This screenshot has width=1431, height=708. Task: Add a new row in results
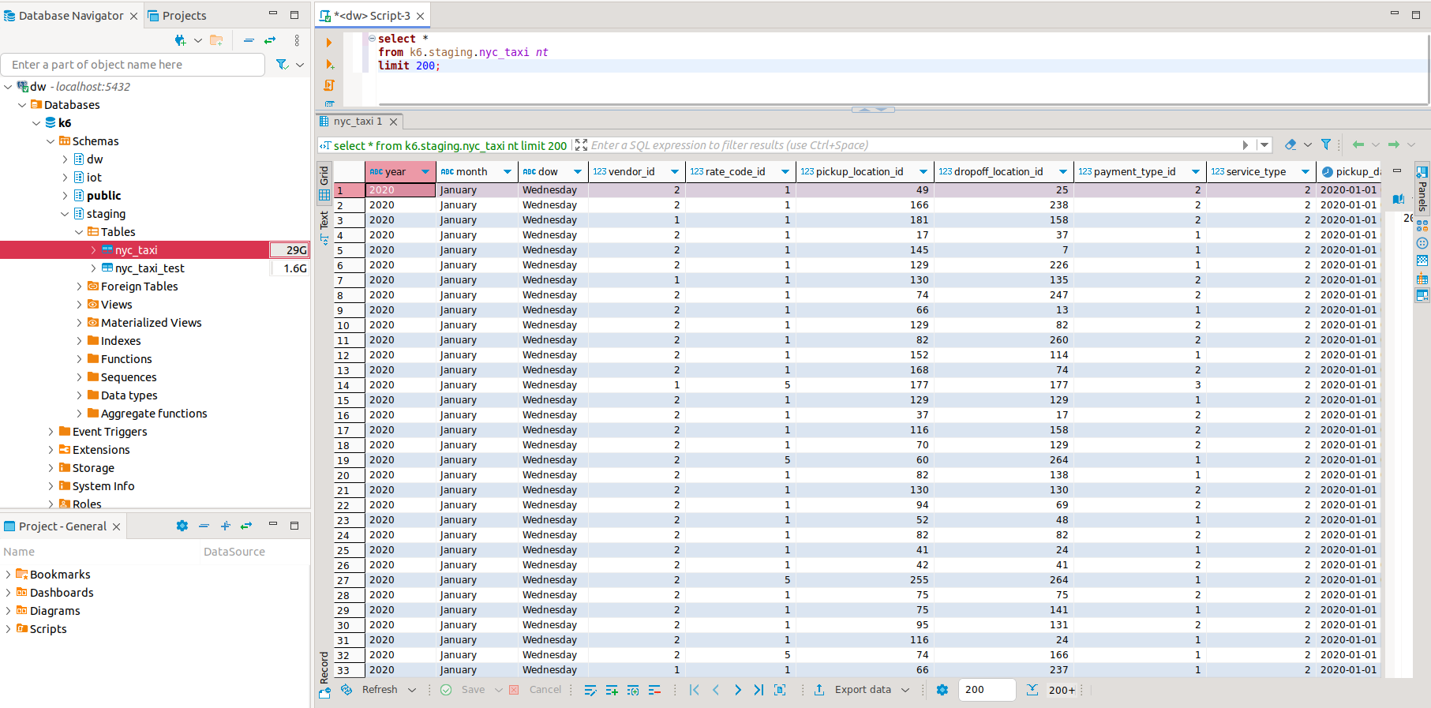pyautogui.click(x=612, y=690)
